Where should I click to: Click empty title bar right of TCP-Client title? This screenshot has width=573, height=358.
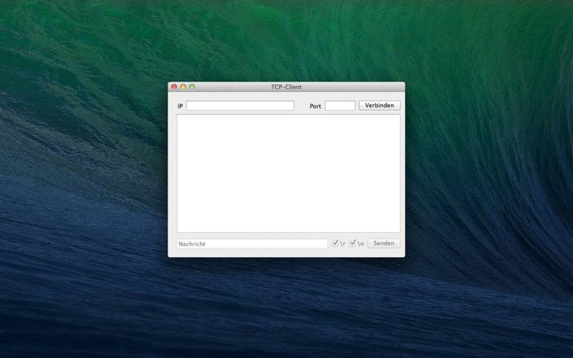point(358,87)
